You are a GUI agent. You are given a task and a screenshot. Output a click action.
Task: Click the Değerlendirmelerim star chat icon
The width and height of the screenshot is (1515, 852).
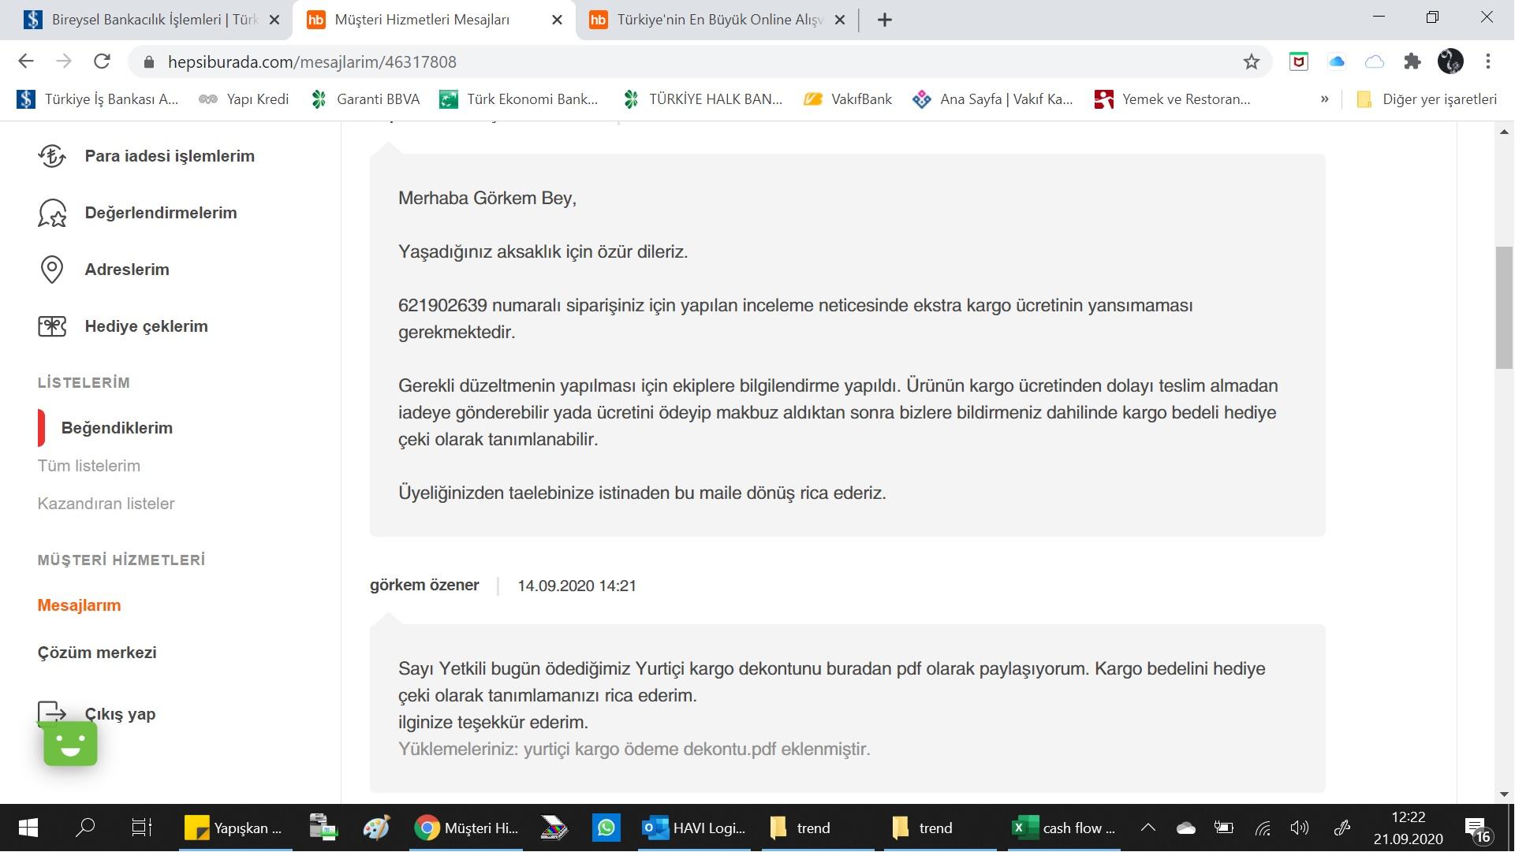coord(52,213)
